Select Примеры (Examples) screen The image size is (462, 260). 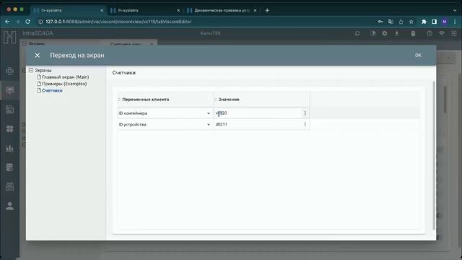(64, 84)
